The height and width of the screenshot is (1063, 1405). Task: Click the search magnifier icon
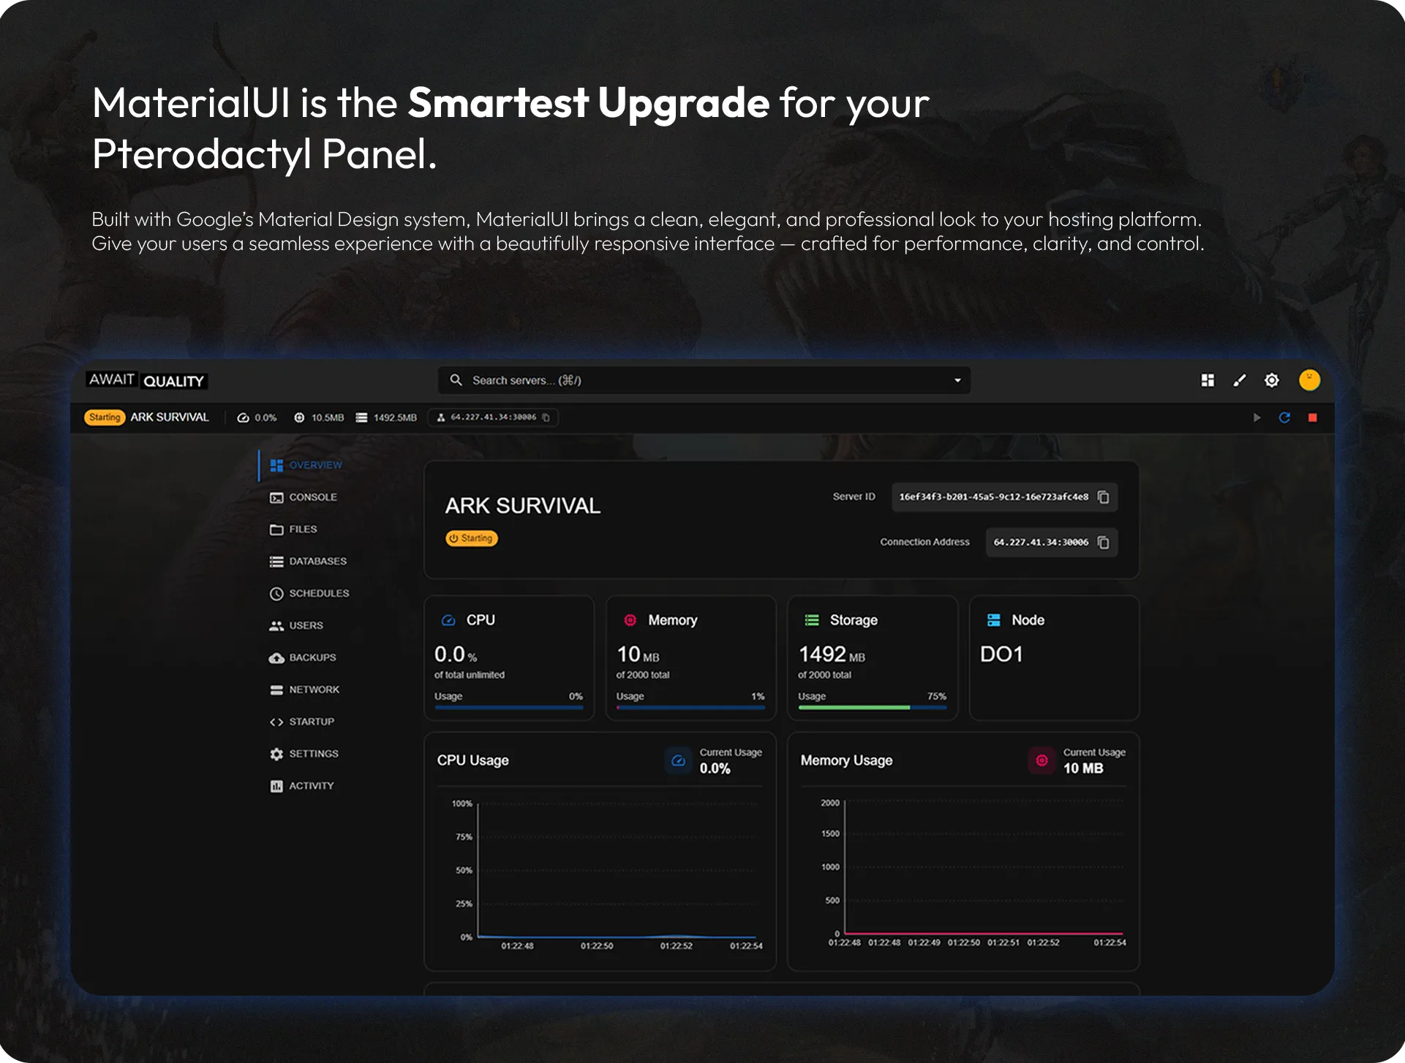click(456, 380)
